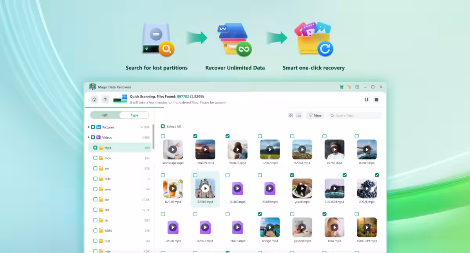The width and height of the screenshot is (470, 253).
Task: Switch to grid view layout
Action: click(x=291, y=116)
